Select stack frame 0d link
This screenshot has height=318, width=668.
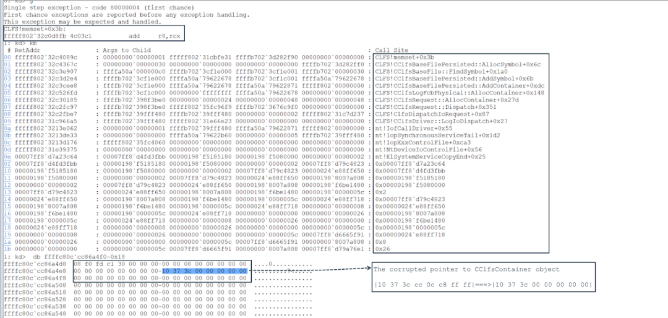(x=7, y=148)
